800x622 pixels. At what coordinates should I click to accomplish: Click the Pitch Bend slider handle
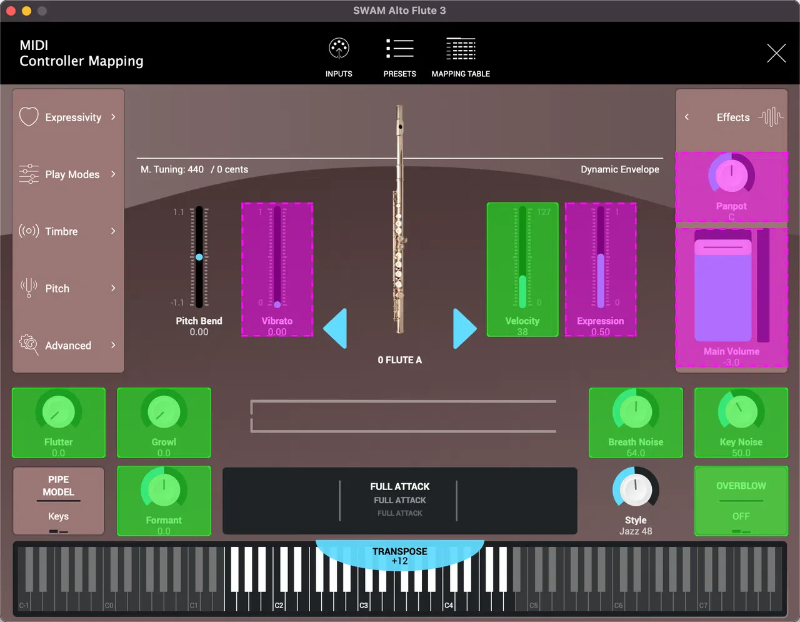(x=199, y=257)
